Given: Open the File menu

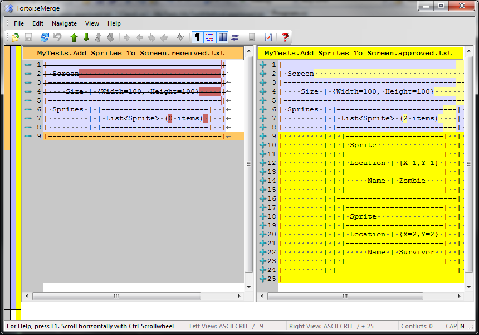Looking at the screenshot, I should click(18, 23).
